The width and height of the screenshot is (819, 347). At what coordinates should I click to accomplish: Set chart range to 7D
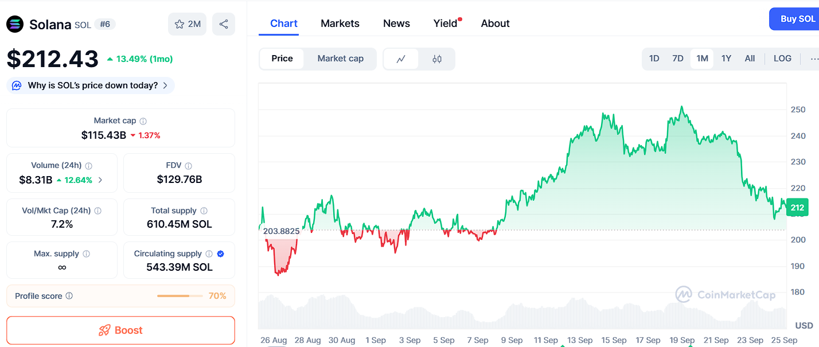click(678, 59)
